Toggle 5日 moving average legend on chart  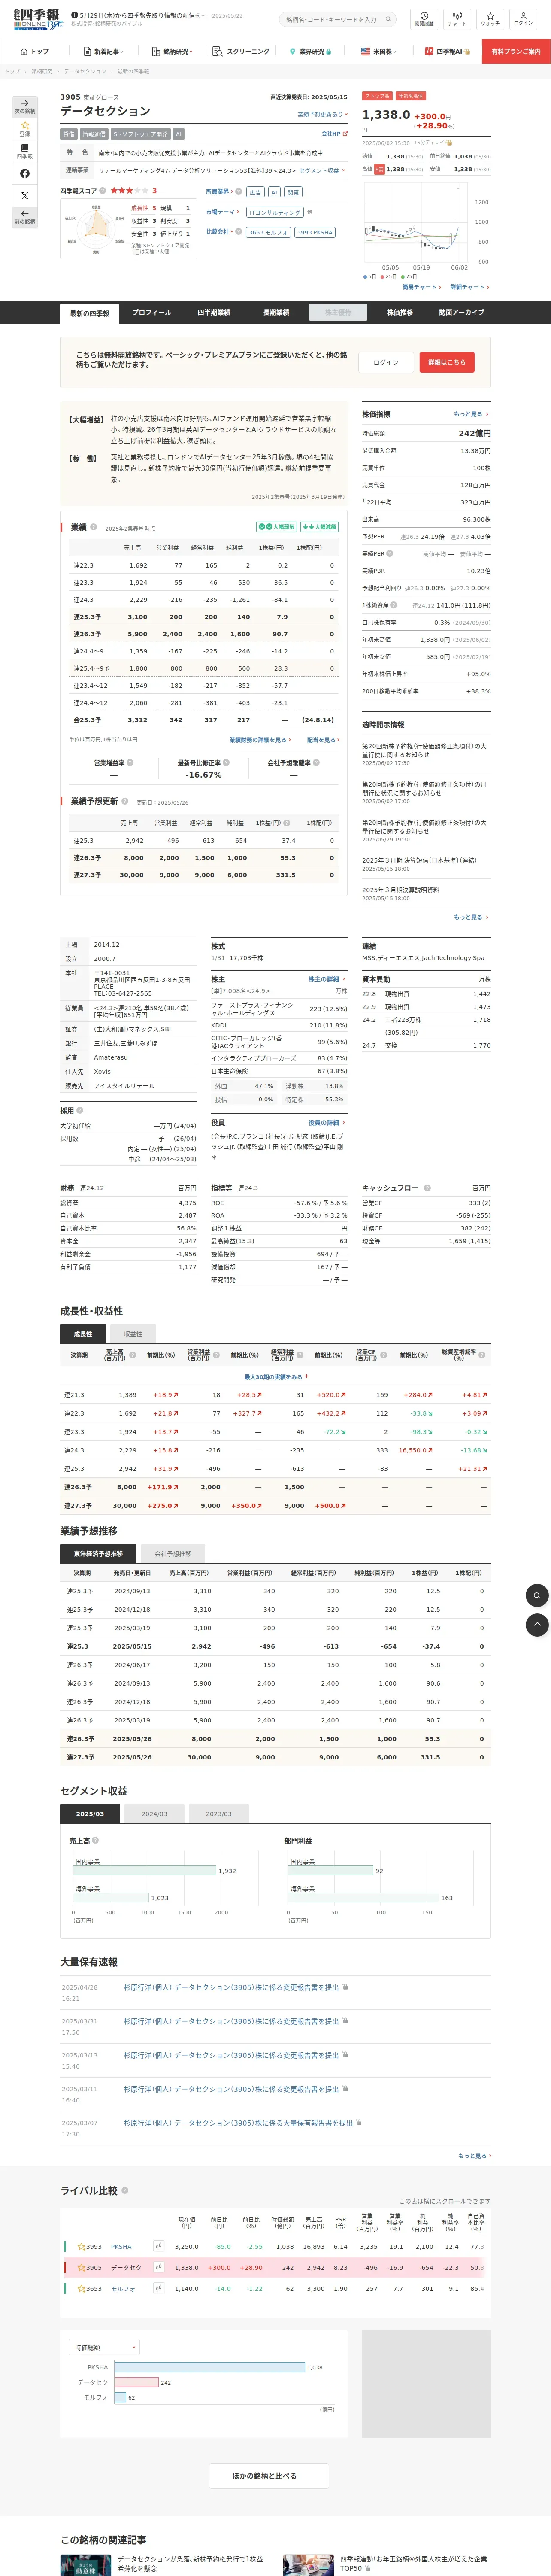(370, 276)
